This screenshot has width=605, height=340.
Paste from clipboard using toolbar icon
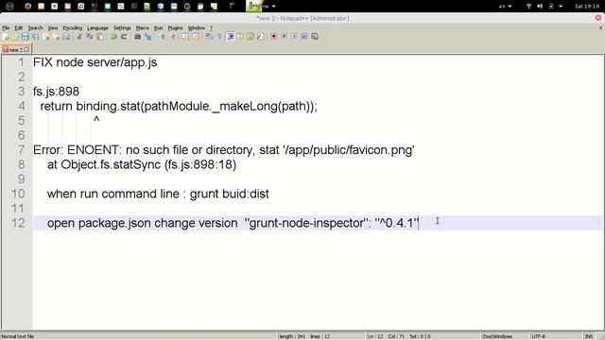[x=100, y=37]
